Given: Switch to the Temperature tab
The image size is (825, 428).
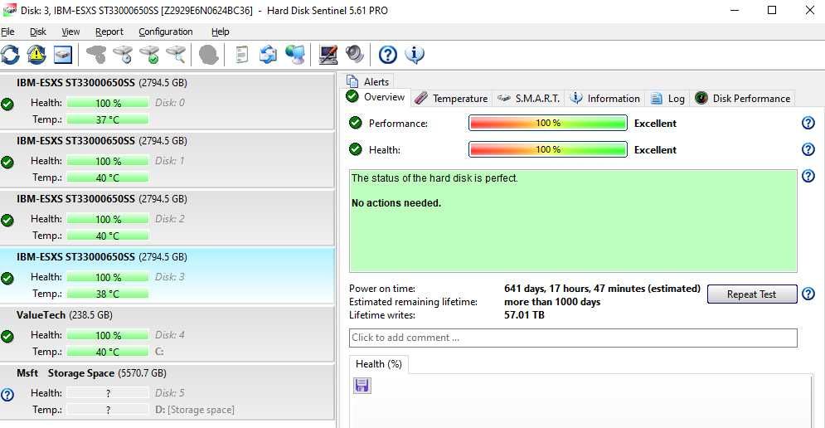Looking at the screenshot, I should pyautogui.click(x=452, y=99).
